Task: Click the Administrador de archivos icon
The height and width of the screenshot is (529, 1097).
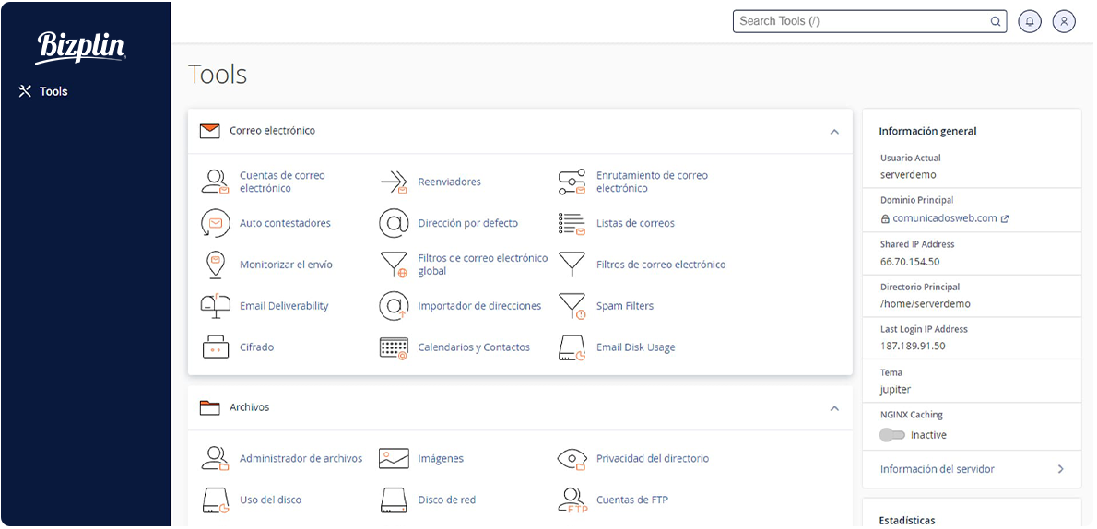Action: [x=216, y=458]
